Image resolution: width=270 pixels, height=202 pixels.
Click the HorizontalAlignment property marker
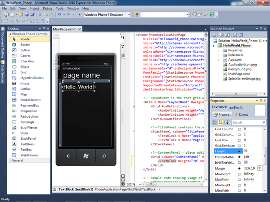(x=239, y=157)
